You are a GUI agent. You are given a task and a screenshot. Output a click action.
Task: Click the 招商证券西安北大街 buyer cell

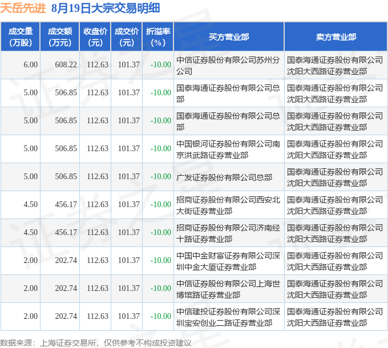(x=228, y=205)
